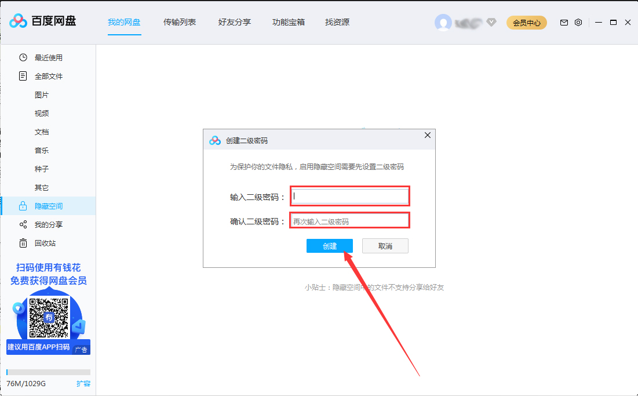
Task: Open the 种子 (torrents) section
Action: pyautogui.click(x=41, y=169)
